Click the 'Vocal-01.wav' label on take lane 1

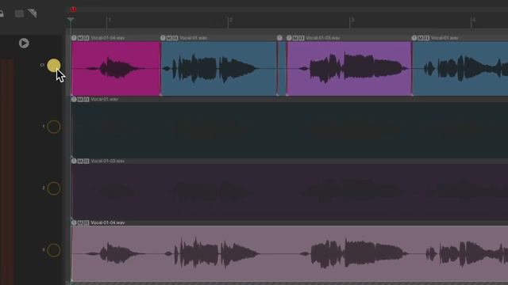click(x=104, y=99)
